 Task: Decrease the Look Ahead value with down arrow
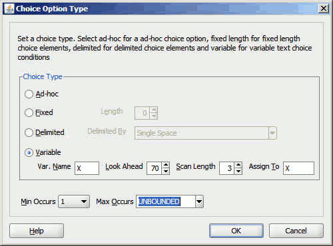(166, 172)
